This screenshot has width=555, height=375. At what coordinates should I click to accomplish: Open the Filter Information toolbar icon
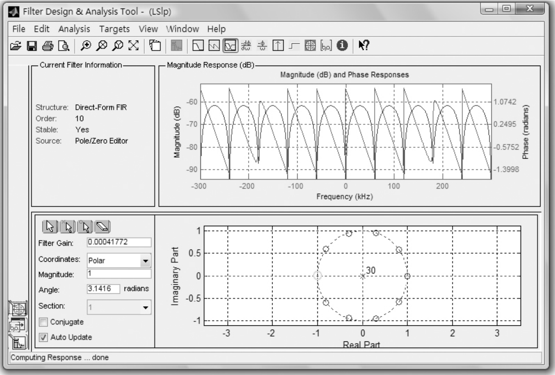342,46
